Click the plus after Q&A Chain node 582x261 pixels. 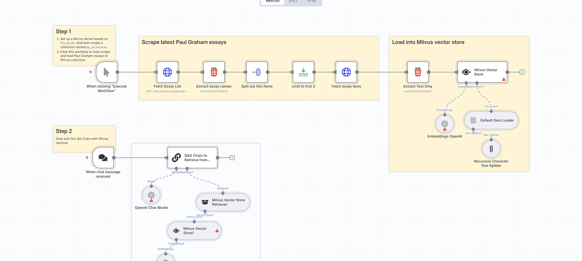[232, 158]
